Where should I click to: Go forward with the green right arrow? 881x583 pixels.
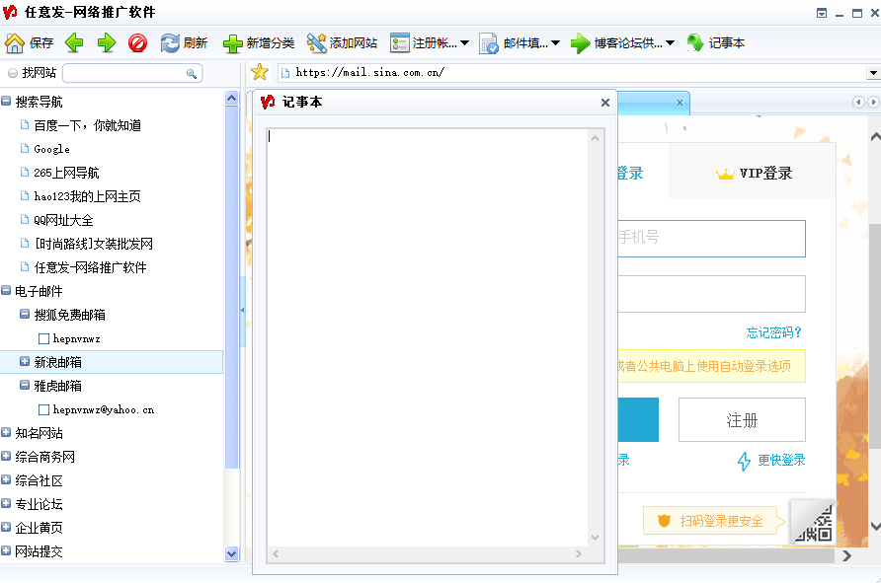(x=107, y=42)
